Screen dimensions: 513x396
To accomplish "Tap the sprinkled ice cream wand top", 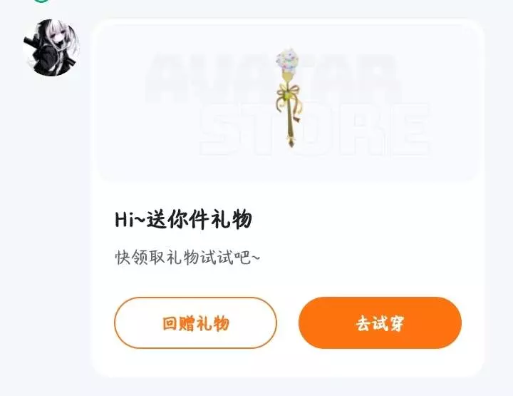I will pyautogui.click(x=288, y=60).
